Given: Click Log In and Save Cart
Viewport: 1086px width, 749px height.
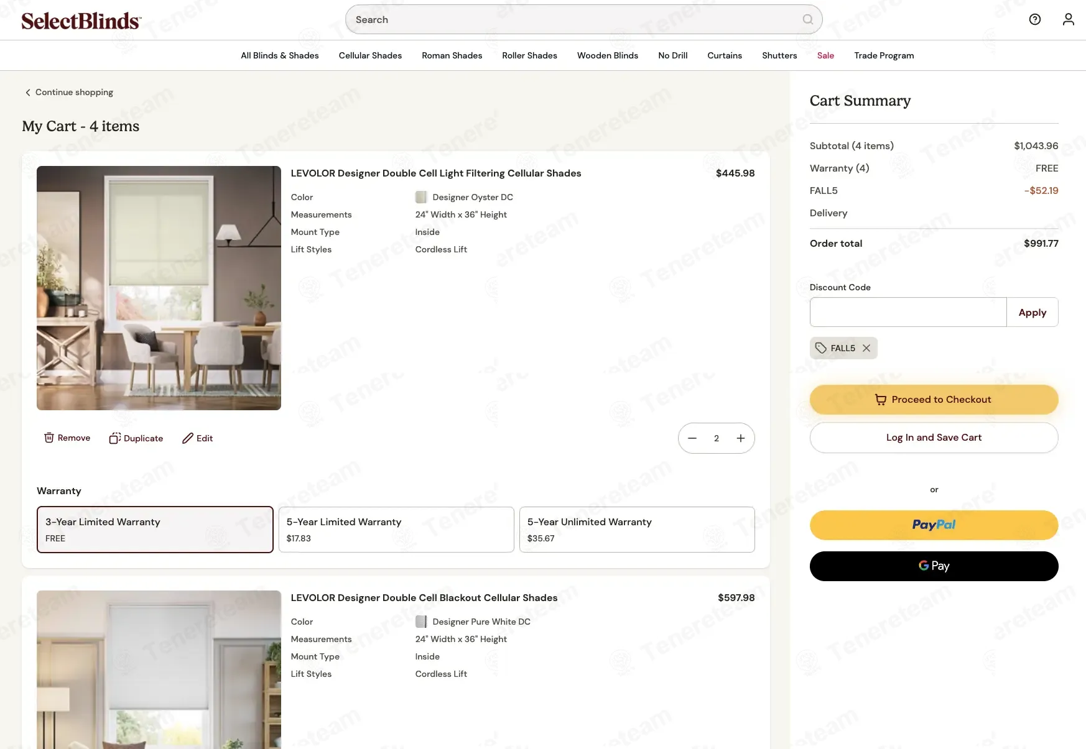Looking at the screenshot, I should [934, 438].
